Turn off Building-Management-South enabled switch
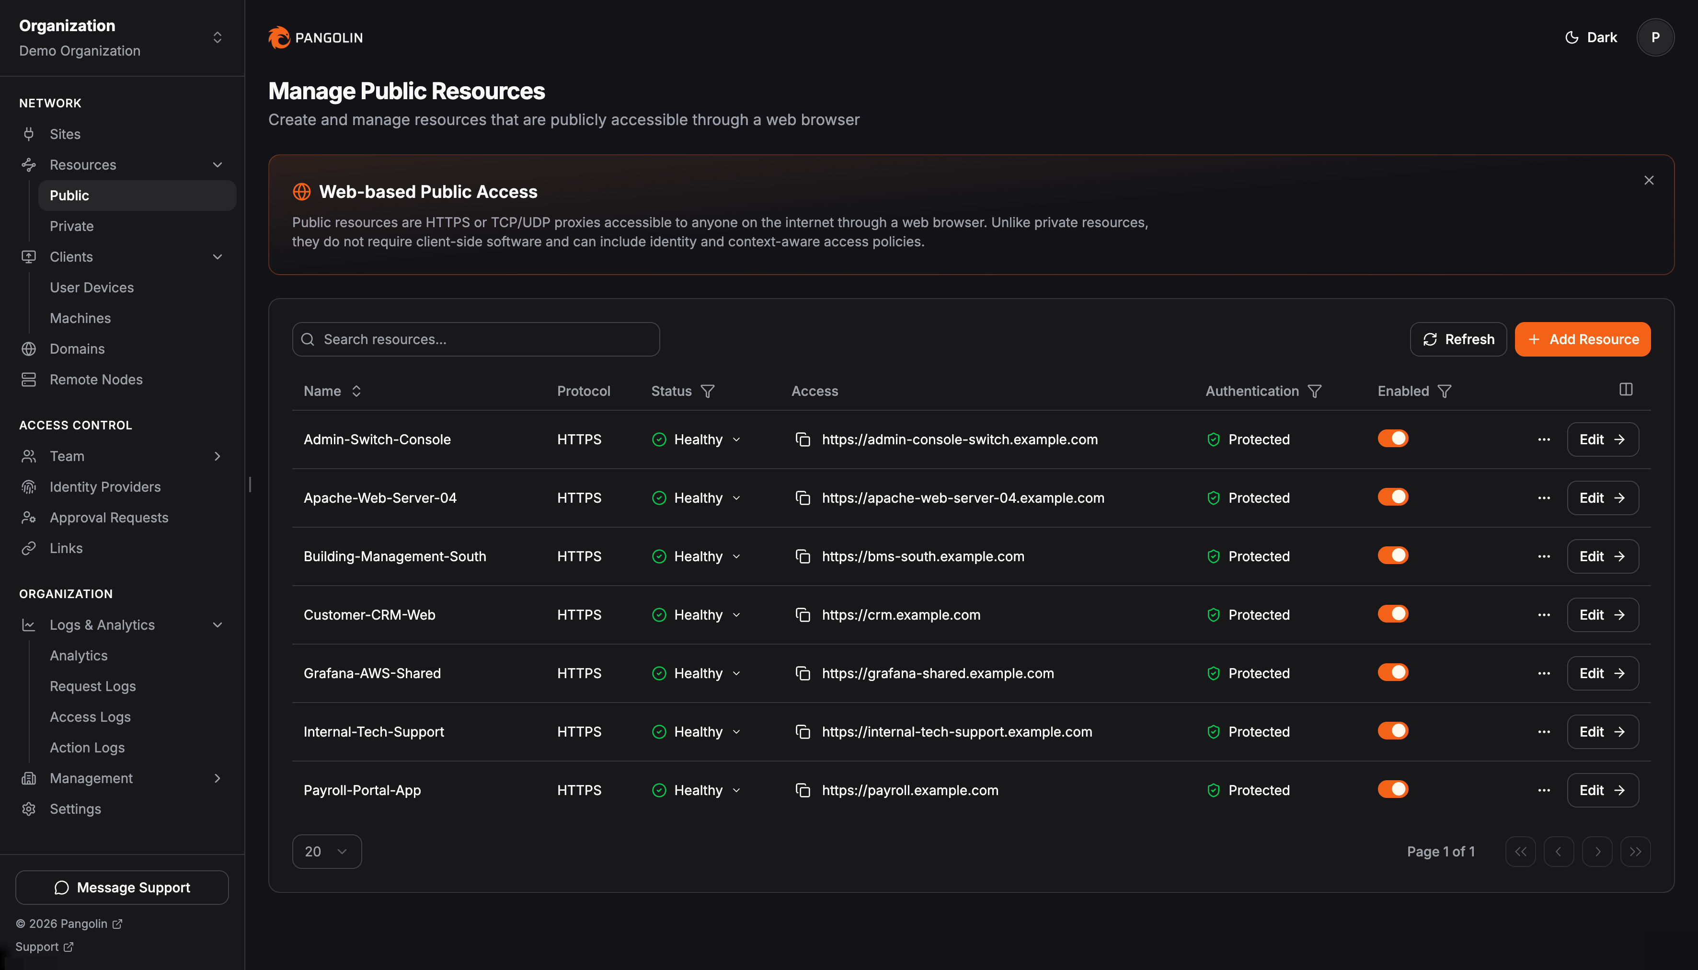The height and width of the screenshot is (970, 1698). (x=1393, y=555)
